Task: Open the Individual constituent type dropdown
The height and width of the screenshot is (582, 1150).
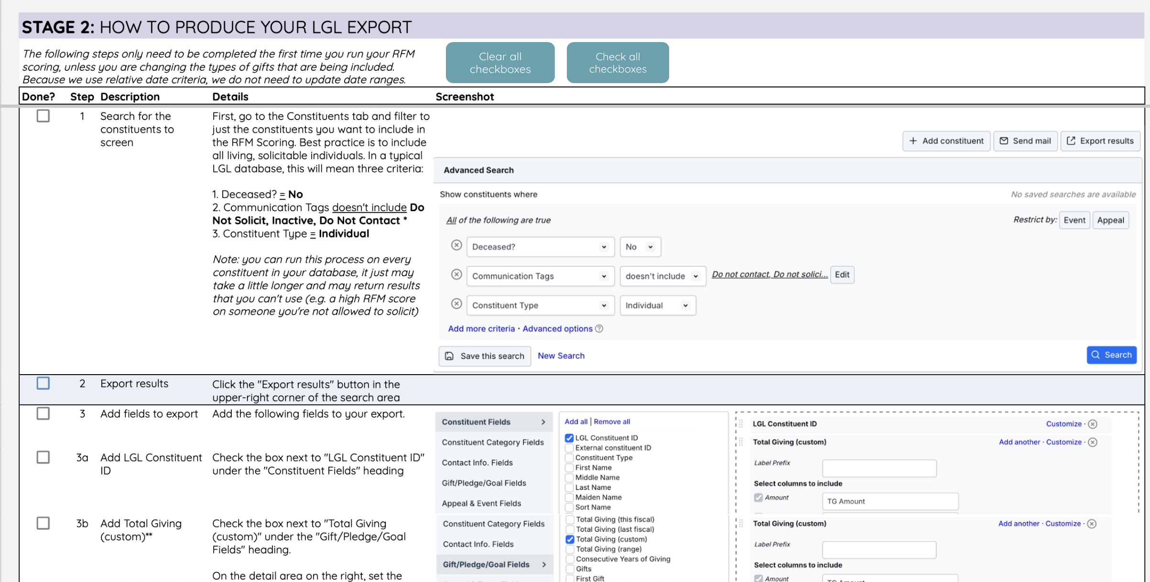Action: (x=657, y=305)
